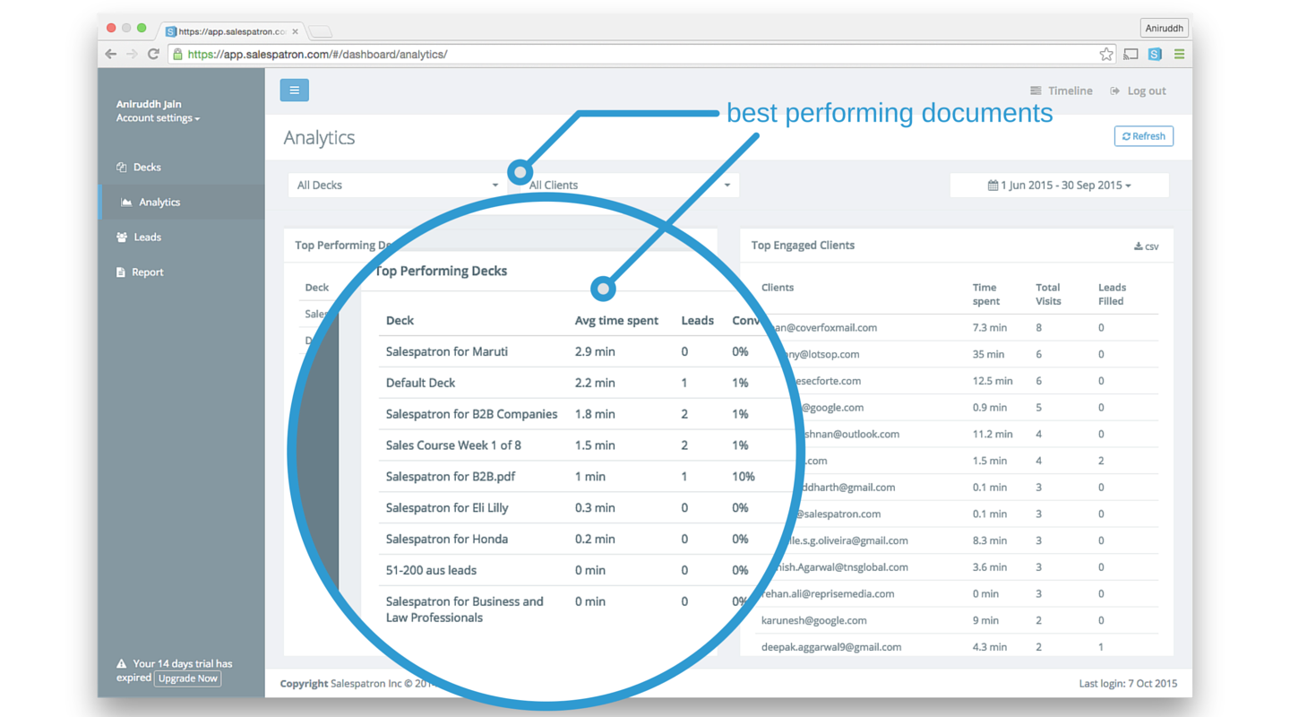The width and height of the screenshot is (1290, 717).
Task: Open the date range picker 1 Jun 2015 - 30 Sep 2015
Action: 1059,185
